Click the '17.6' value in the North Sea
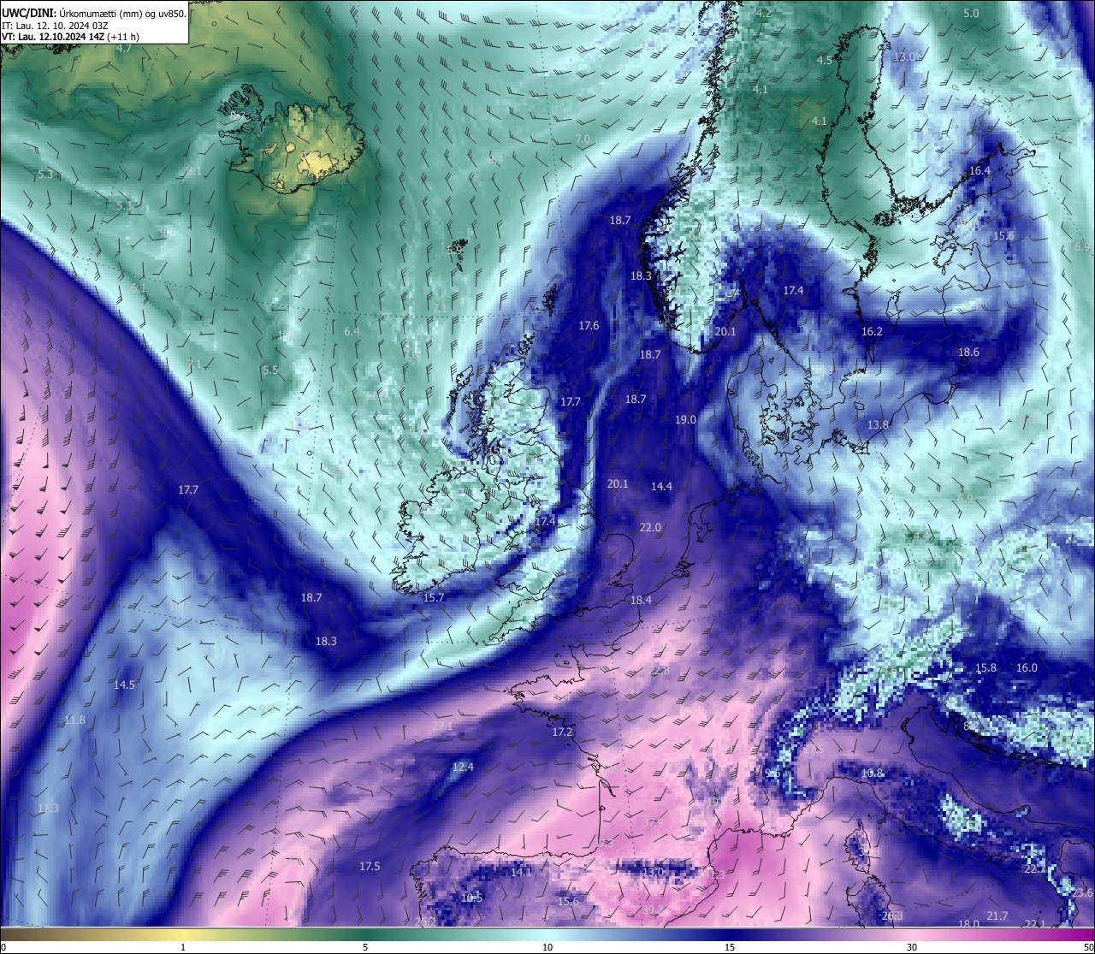The width and height of the screenshot is (1095, 954). coord(589,326)
